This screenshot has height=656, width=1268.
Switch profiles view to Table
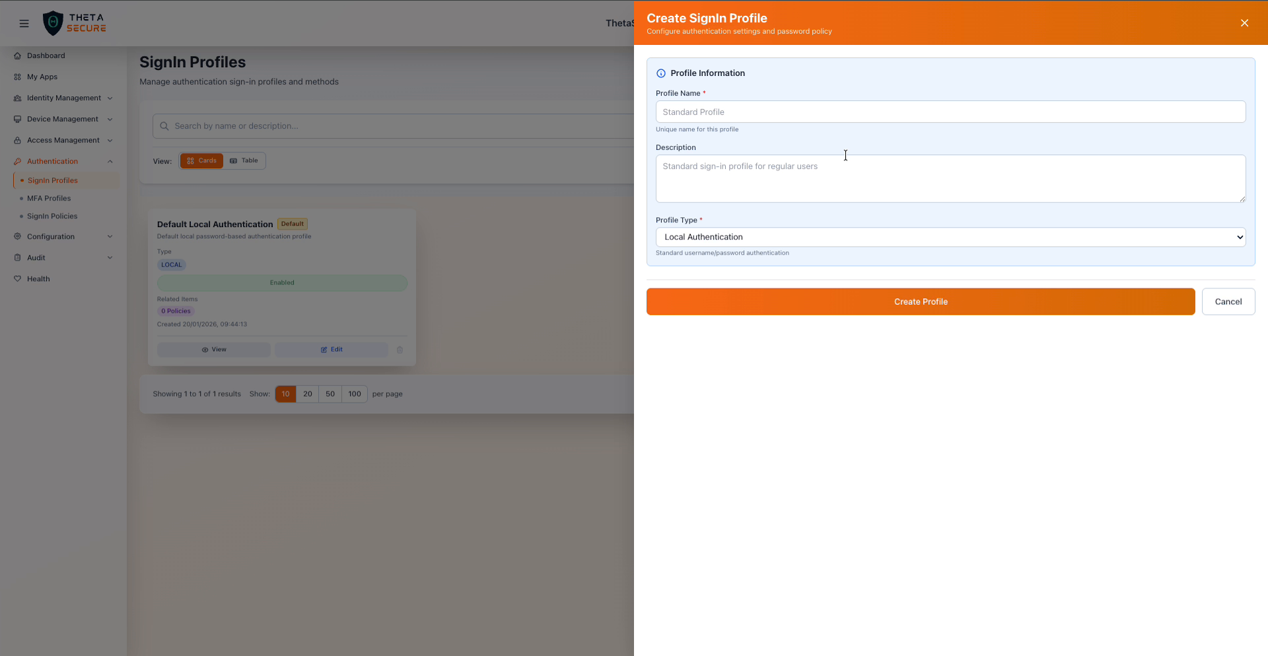(x=244, y=160)
